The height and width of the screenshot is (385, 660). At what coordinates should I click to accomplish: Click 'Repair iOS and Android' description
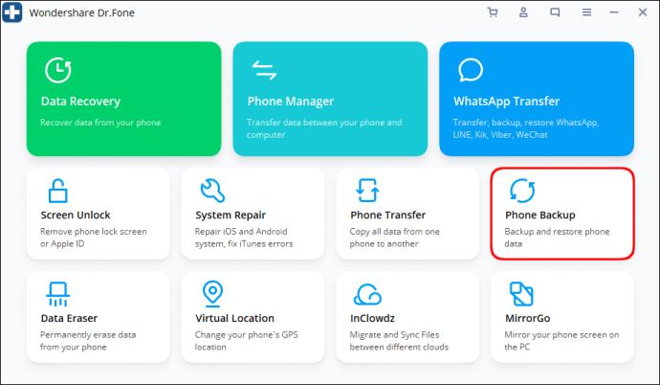244,238
